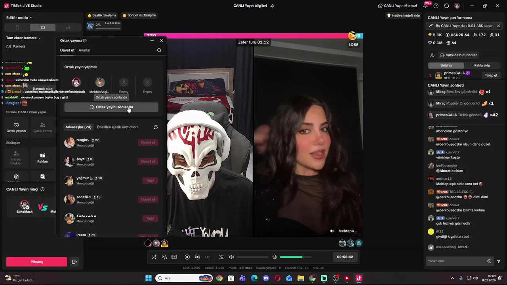The height and width of the screenshot is (285, 507).
Task: Switch to Önerilen içerik üreticileri tab
Action: click(117, 127)
